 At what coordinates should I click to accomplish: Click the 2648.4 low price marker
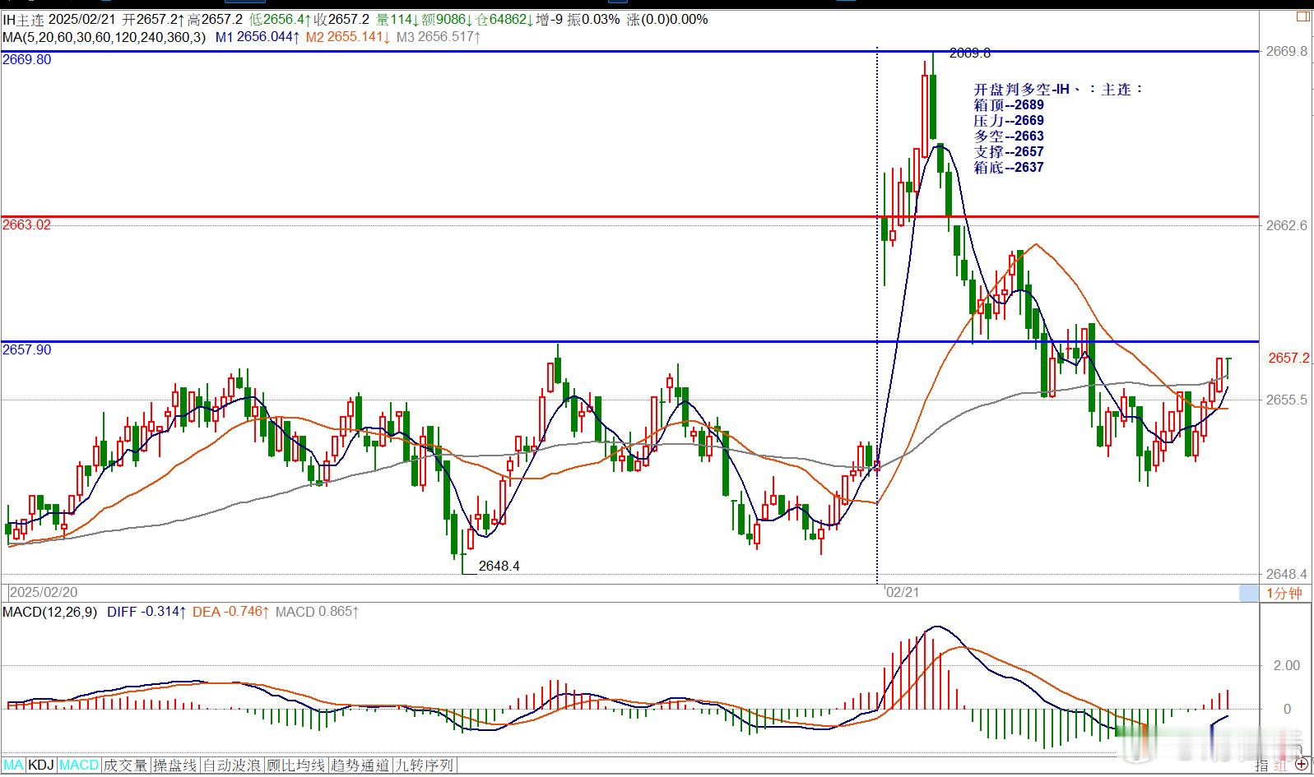(x=499, y=566)
